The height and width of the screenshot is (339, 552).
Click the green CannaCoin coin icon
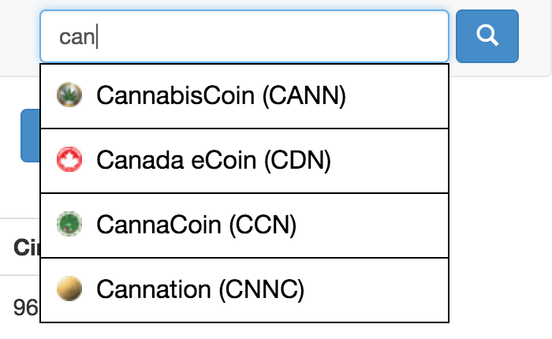click(69, 224)
